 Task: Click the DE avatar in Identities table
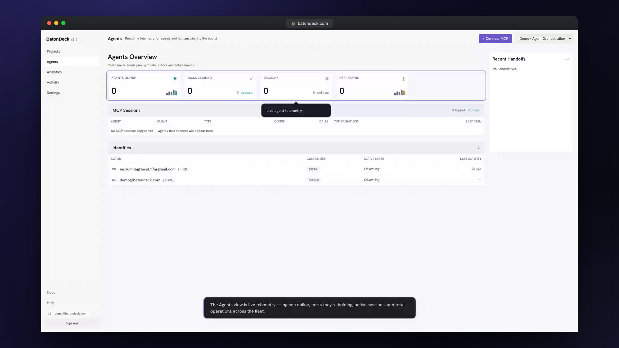(114, 180)
